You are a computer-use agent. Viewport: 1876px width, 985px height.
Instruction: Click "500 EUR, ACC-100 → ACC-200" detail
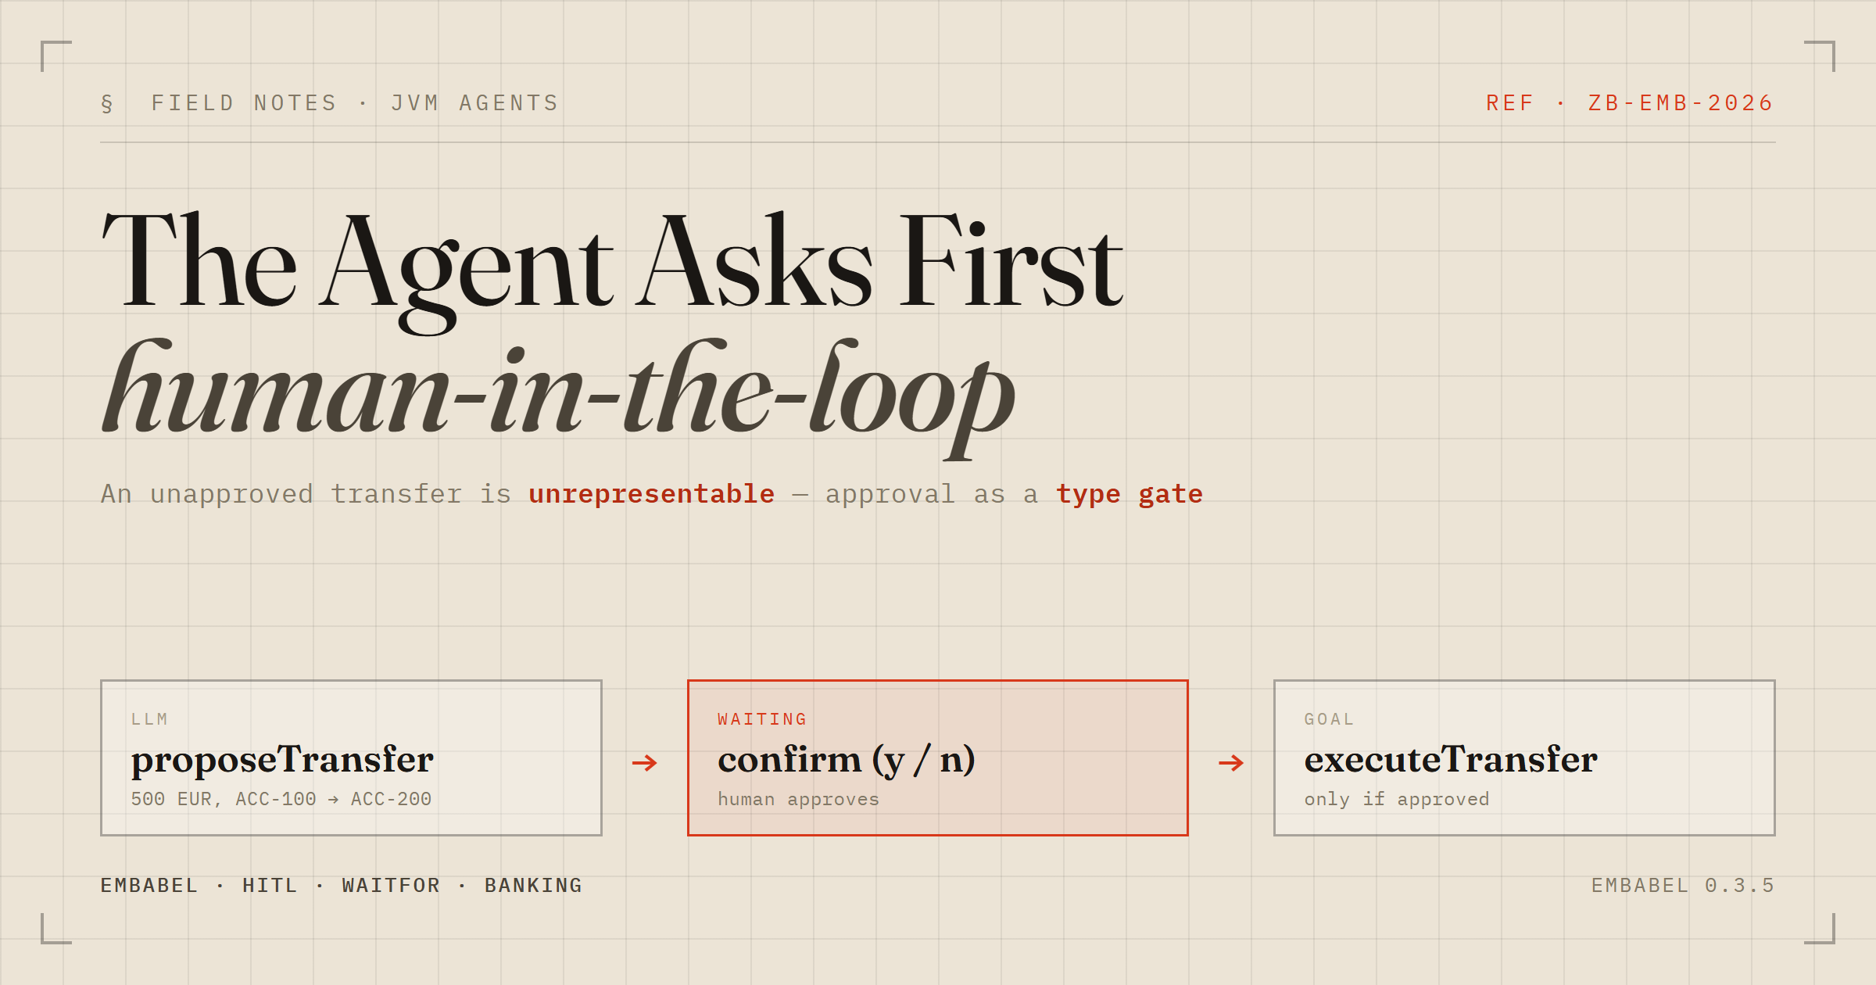281,799
